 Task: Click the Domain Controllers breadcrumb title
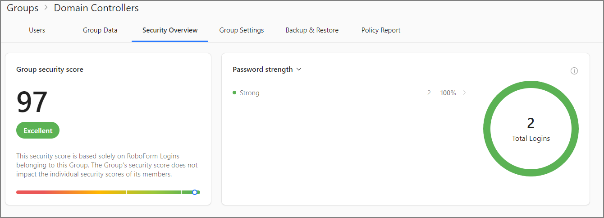(96, 8)
